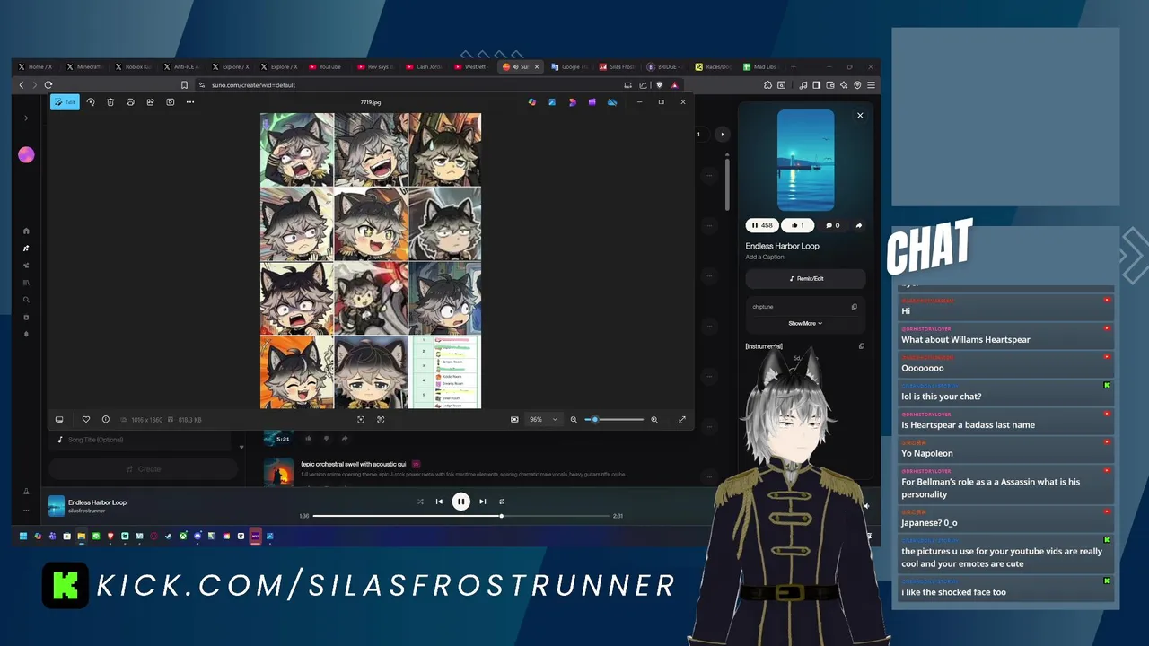The image size is (1149, 646).
Task: Pause the Endless Harbor Loop song
Action: pos(460,502)
